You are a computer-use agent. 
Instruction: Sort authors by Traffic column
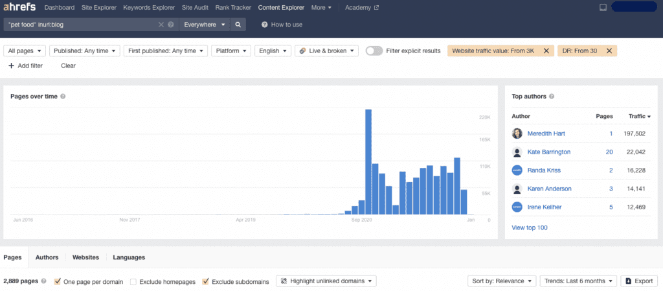pyautogui.click(x=639, y=116)
